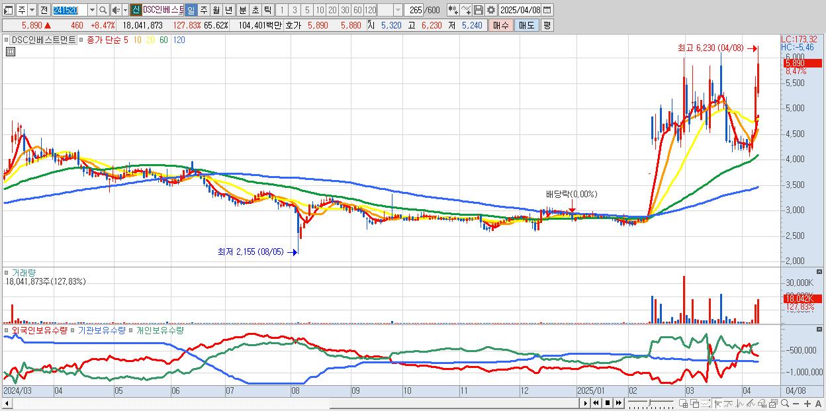Choose the 20 interval button
This screenshot has width=826, height=411.
click(x=332, y=10)
